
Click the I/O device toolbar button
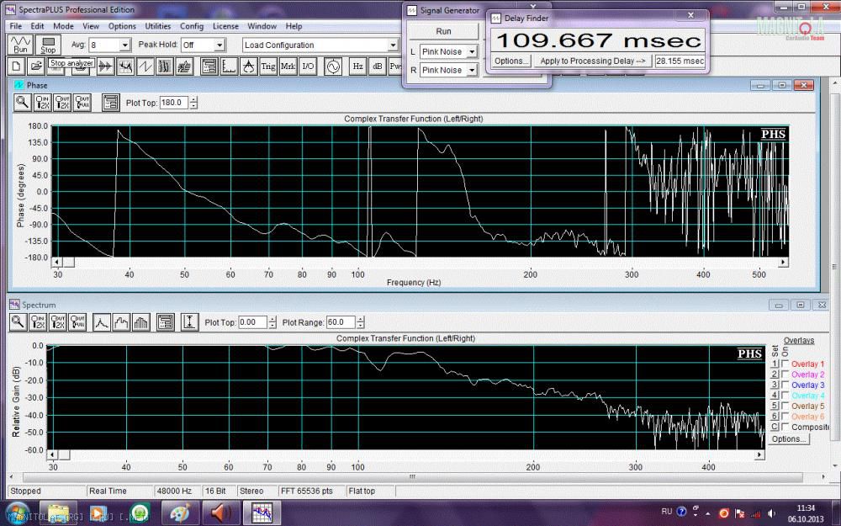[308, 66]
